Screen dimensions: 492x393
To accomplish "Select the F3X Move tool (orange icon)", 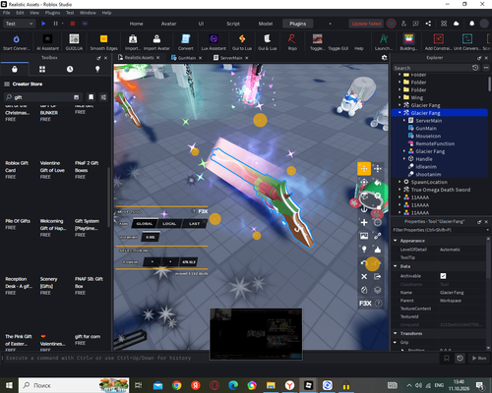I will [364, 169].
